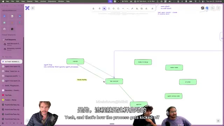The height and width of the screenshot is (126, 224).
Task: Click the 'agent loop' canvas note
Action: point(61,66)
